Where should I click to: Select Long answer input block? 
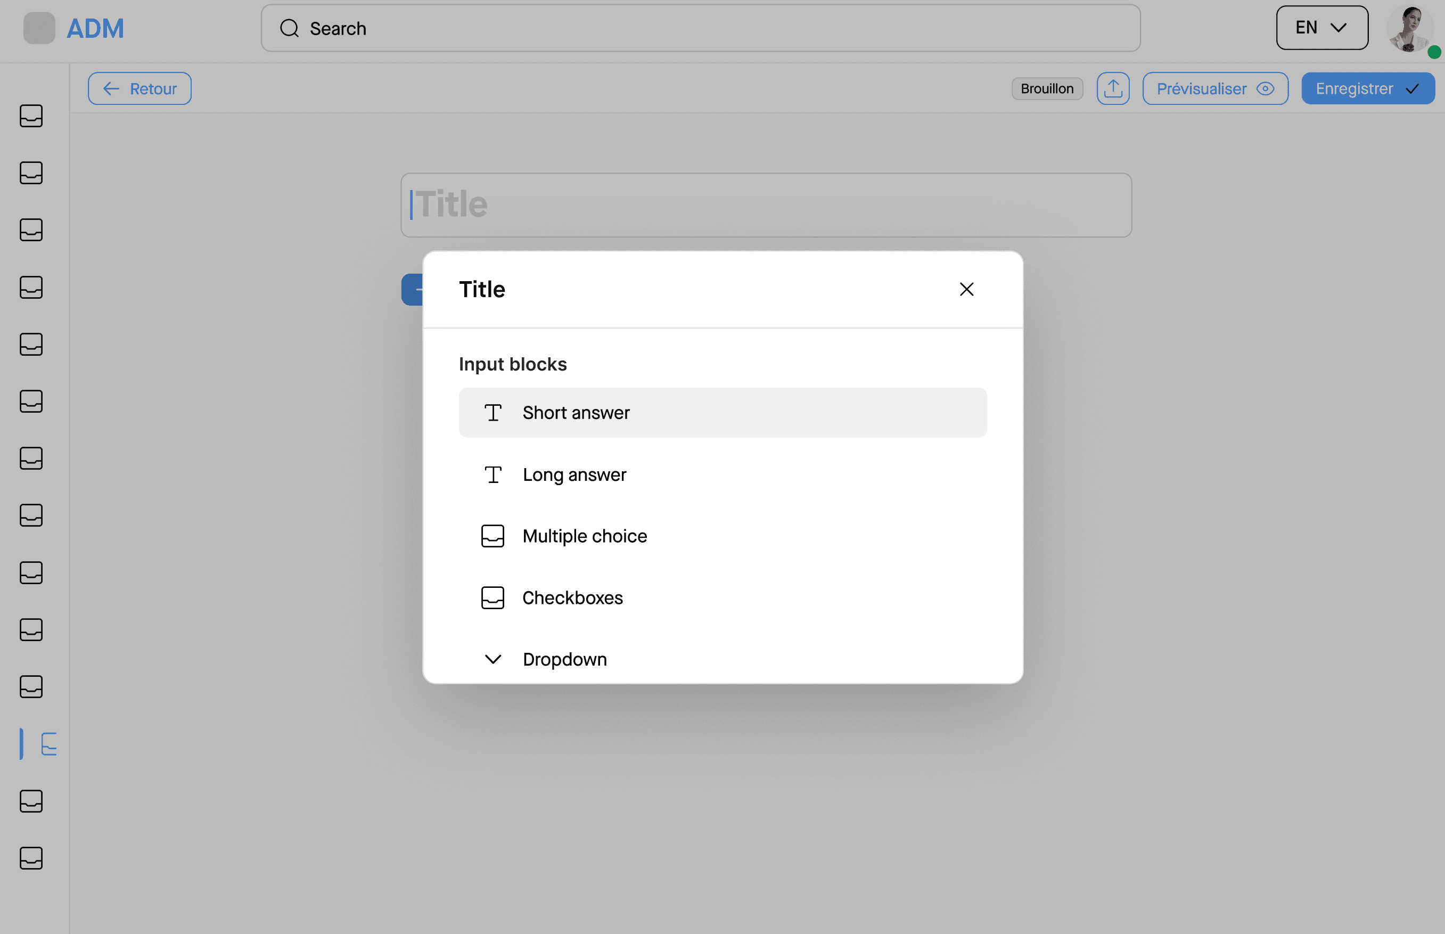723,474
